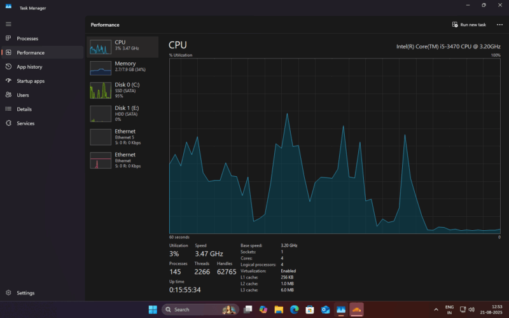509x318 pixels.
Task: Open Outlook from the taskbar
Action: click(326, 309)
